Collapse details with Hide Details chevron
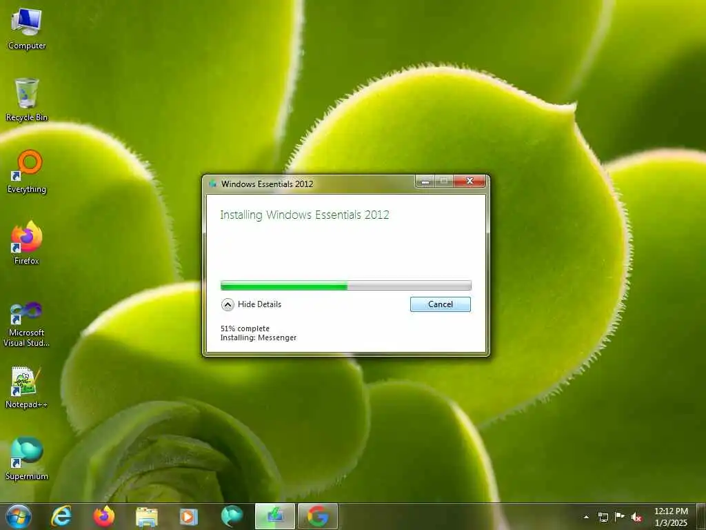 pos(228,304)
